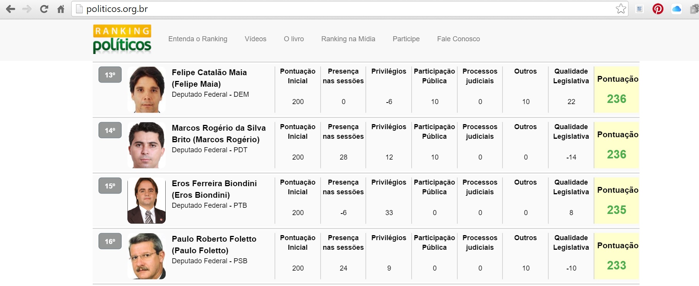Open the blue cloud extension icon

[677, 9]
